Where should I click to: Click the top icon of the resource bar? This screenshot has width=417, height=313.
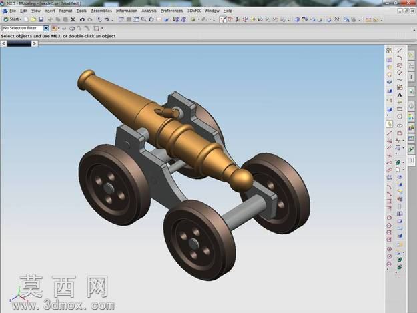(412, 55)
